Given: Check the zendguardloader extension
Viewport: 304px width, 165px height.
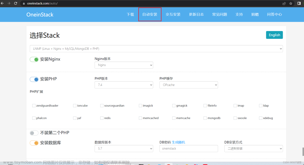Looking at the screenshot, I should click(34, 105).
